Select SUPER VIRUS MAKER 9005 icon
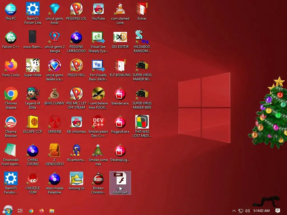The height and width of the screenshot is (215, 287). (142, 98)
